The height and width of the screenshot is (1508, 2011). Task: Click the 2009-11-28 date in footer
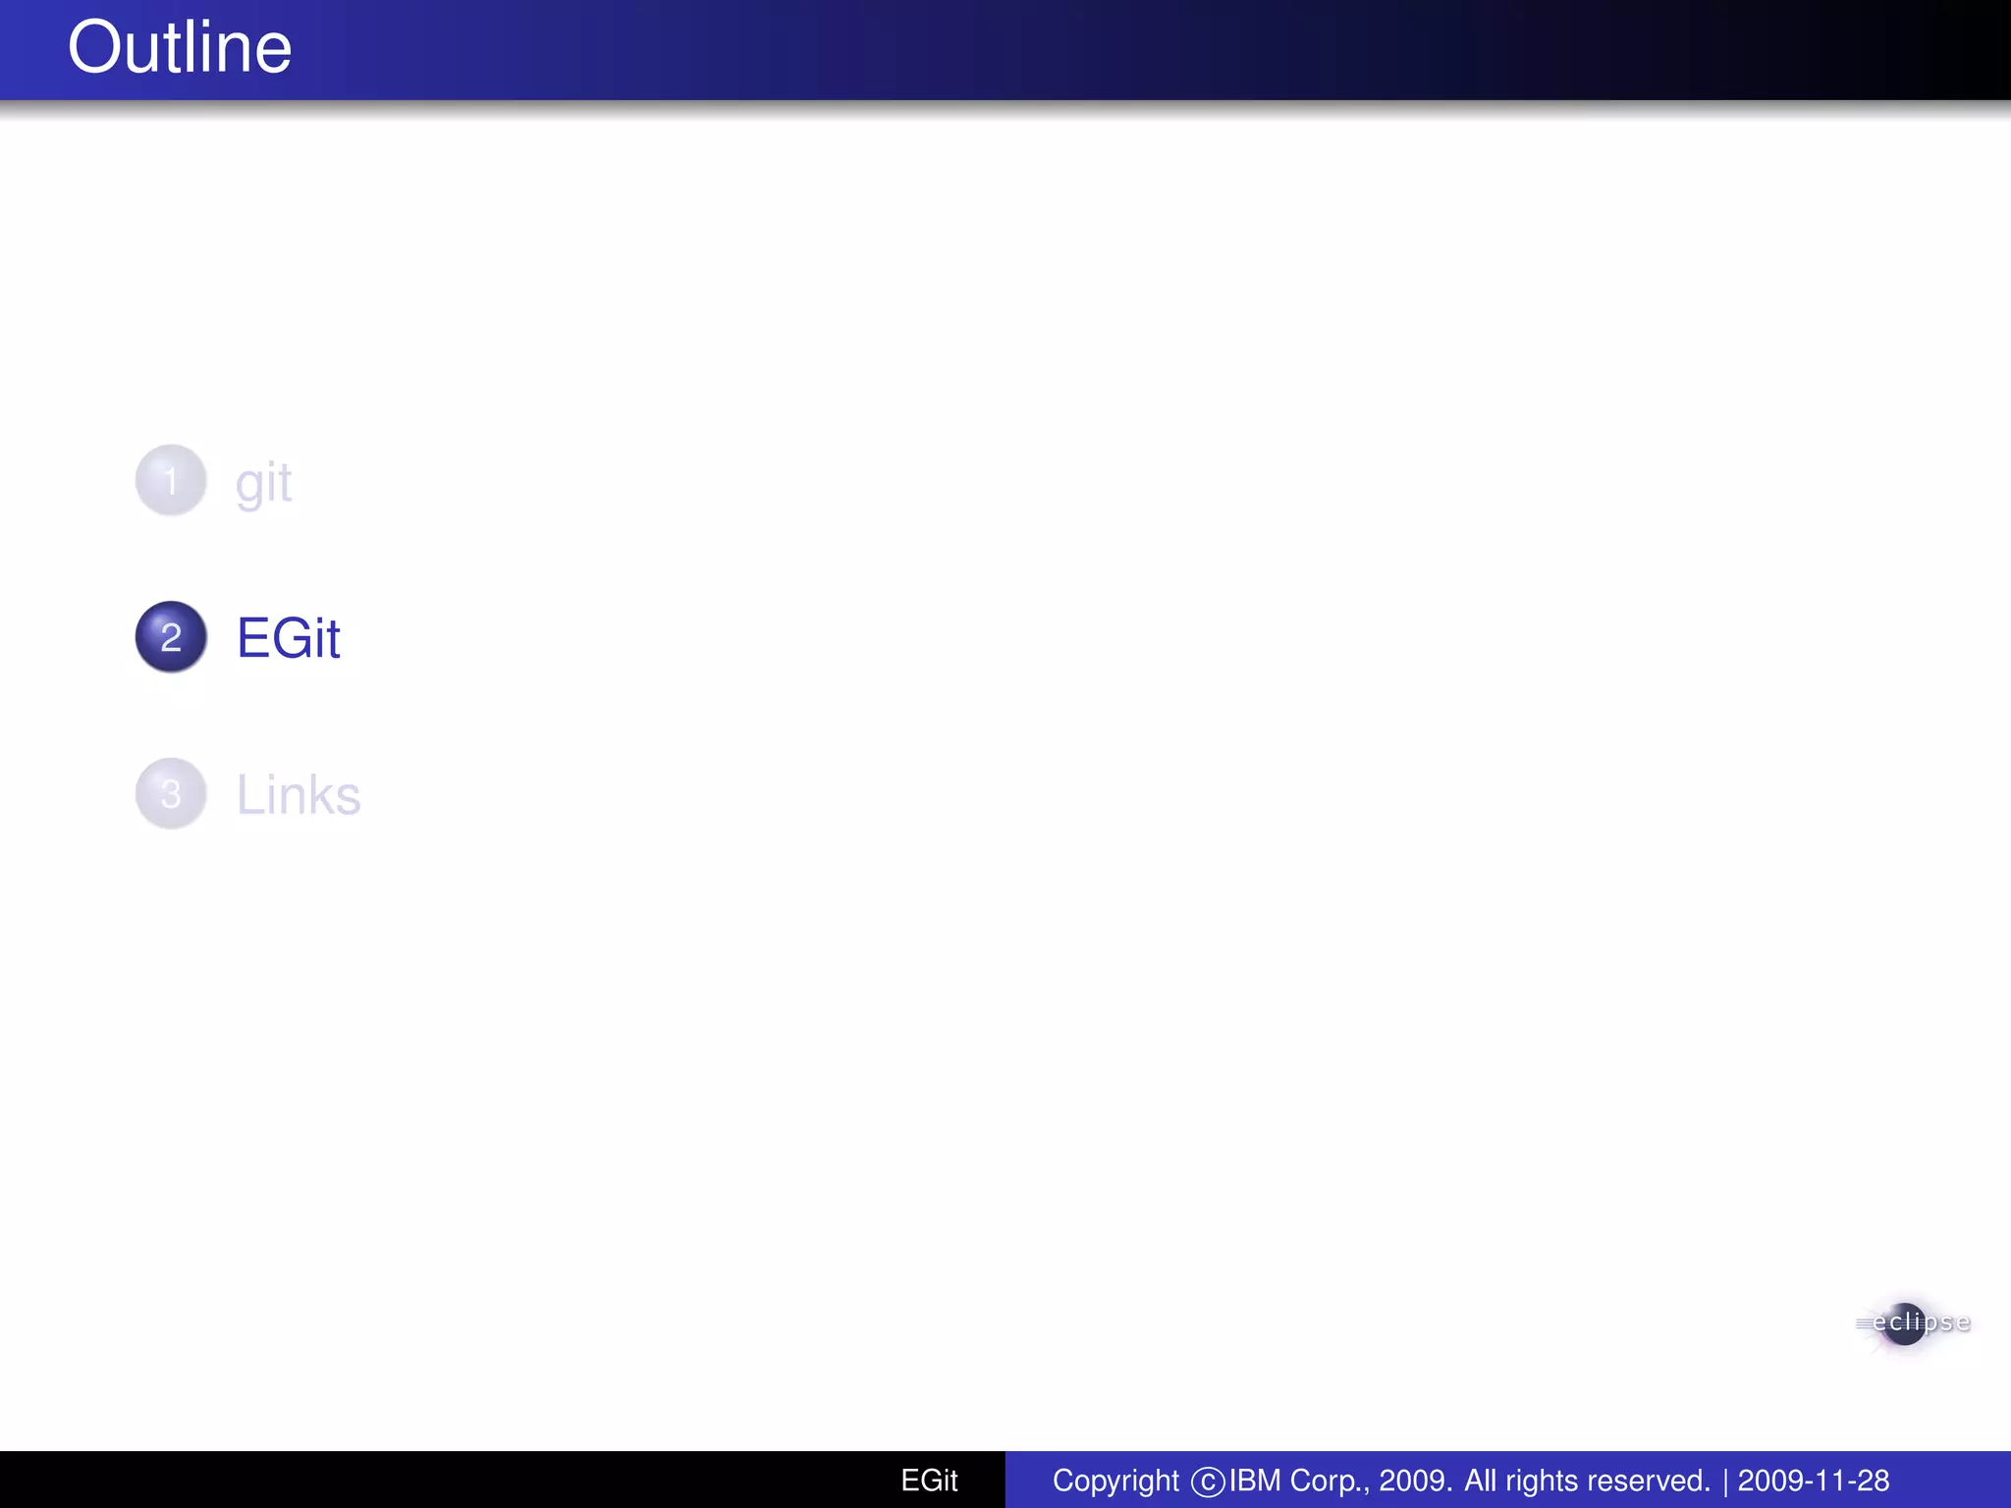[1813, 1481]
